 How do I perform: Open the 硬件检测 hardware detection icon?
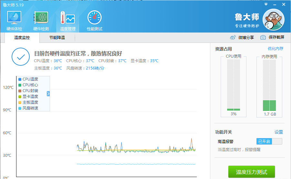41,18
